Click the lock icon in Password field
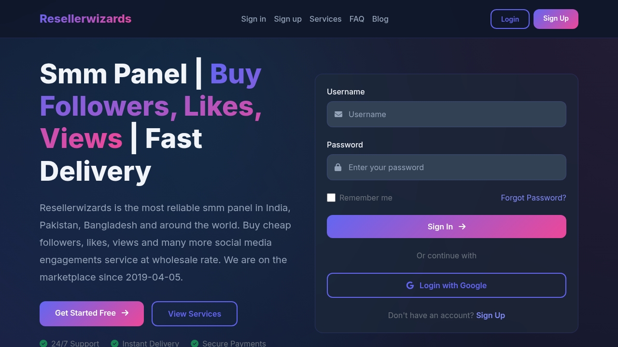This screenshot has height=347, width=618. tap(338, 167)
